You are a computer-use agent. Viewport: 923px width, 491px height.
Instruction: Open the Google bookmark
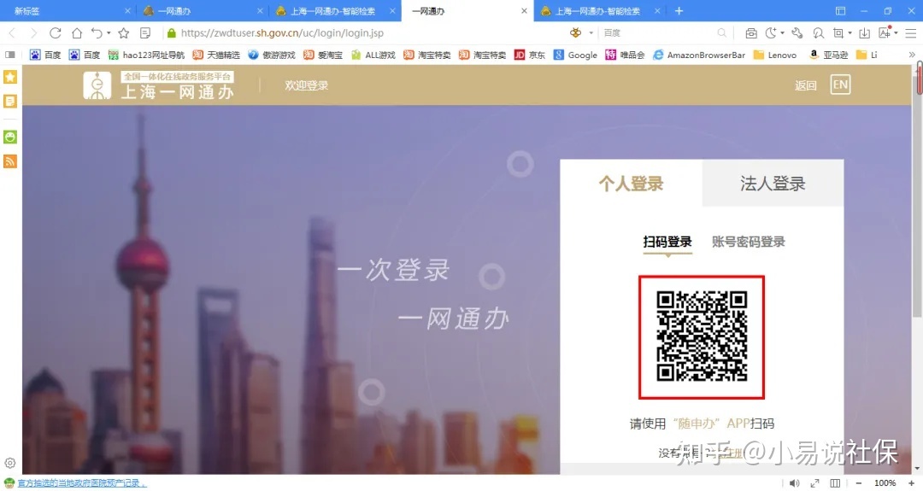point(576,55)
